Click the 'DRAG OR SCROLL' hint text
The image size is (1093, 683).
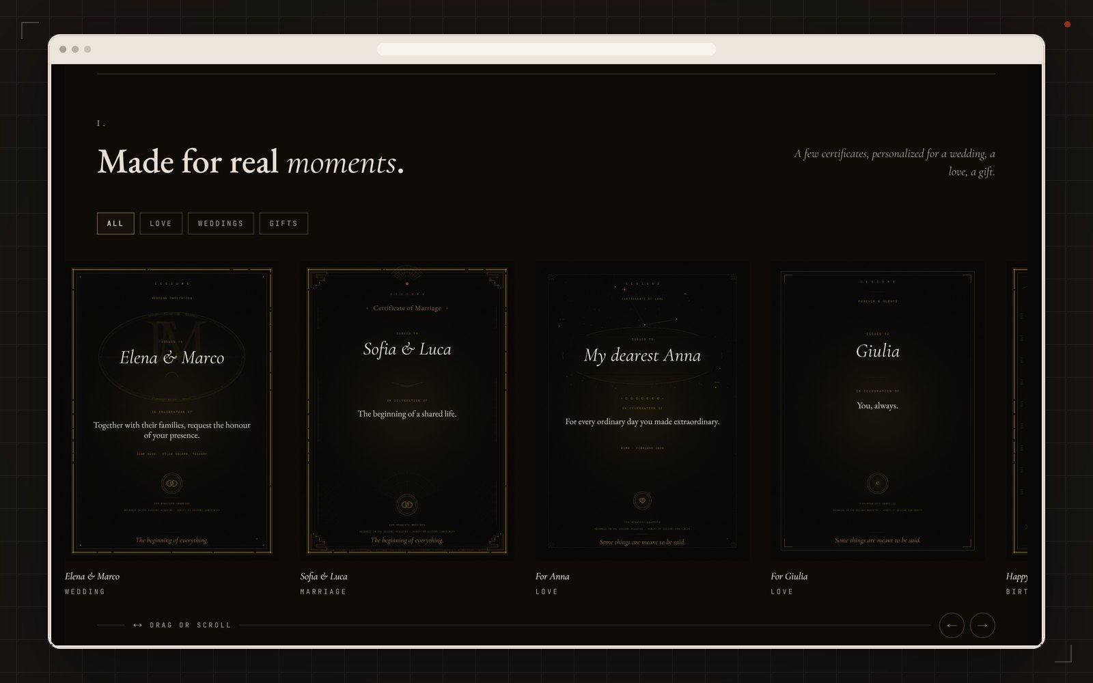point(191,625)
